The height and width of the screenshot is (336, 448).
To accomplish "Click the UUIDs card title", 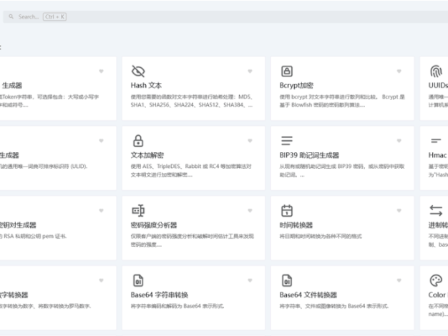I will (x=438, y=85).
